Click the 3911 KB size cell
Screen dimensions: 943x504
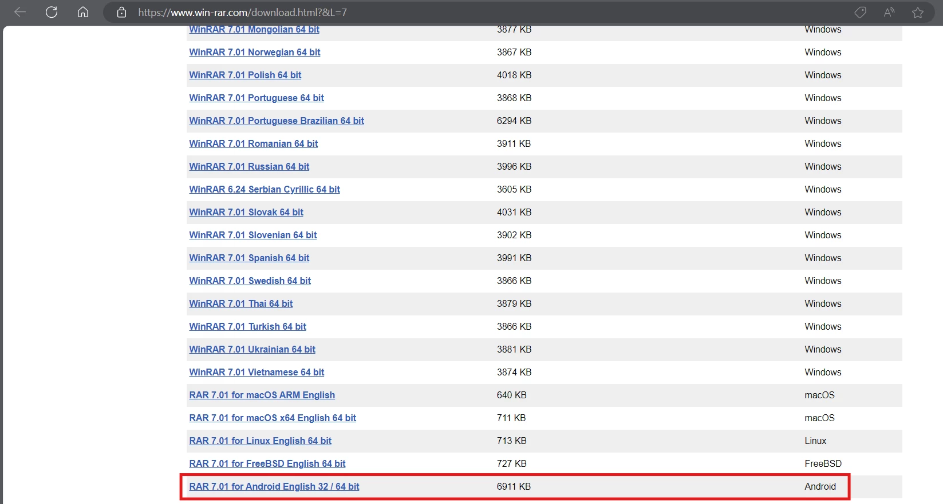pyautogui.click(x=514, y=143)
